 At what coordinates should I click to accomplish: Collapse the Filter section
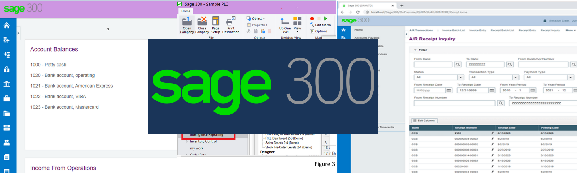click(x=415, y=50)
